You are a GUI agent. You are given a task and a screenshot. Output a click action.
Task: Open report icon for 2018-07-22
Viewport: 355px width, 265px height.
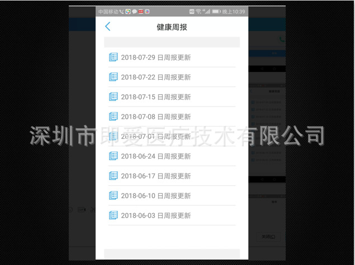[x=113, y=77]
